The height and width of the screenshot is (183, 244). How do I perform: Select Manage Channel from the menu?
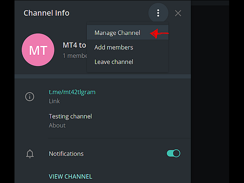(128, 32)
